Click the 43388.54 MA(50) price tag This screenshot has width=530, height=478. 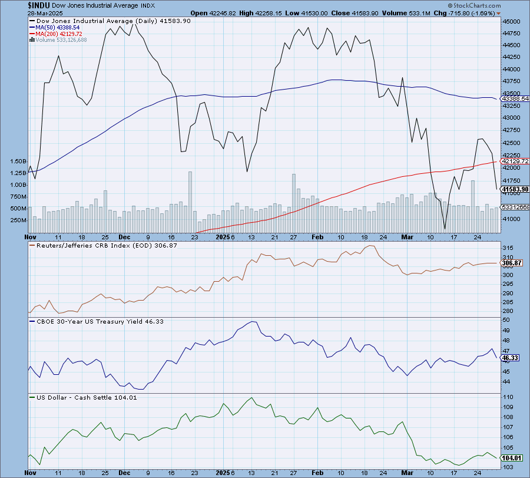[x=515, y=99]
